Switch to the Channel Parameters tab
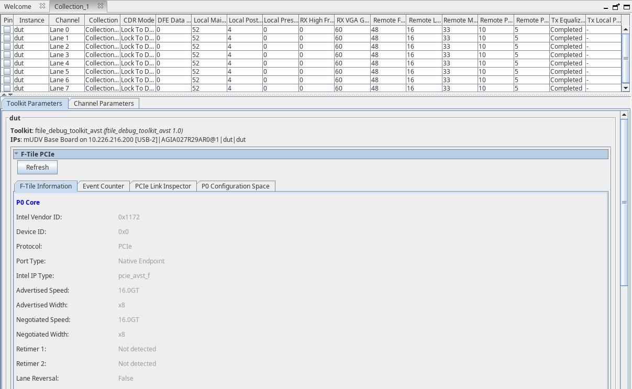632x389 pixels. [104, 104]
